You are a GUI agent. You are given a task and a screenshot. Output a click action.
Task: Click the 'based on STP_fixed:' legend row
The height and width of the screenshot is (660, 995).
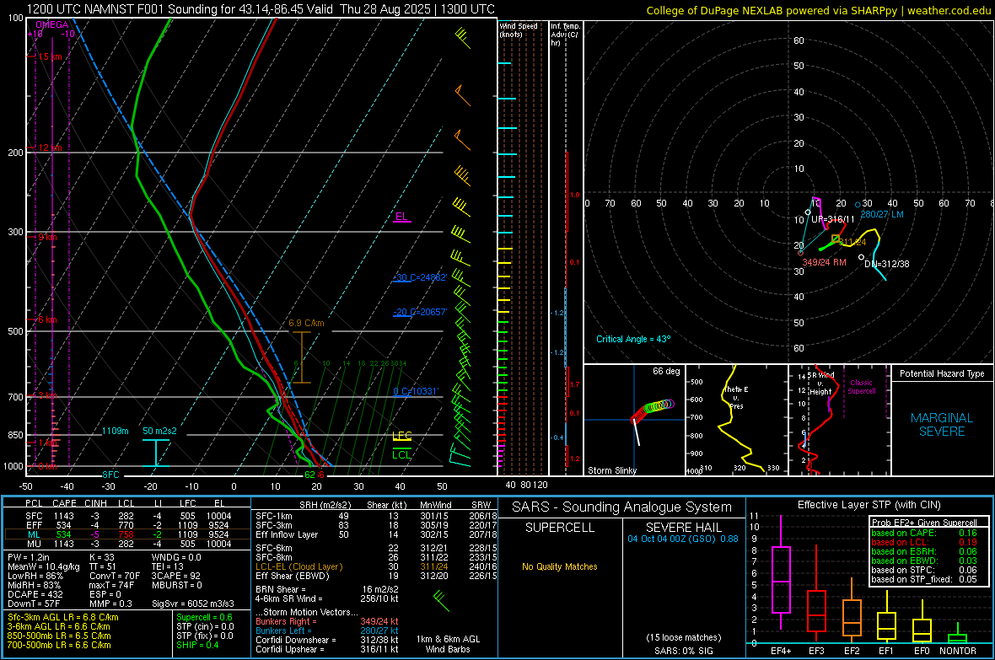924,579
